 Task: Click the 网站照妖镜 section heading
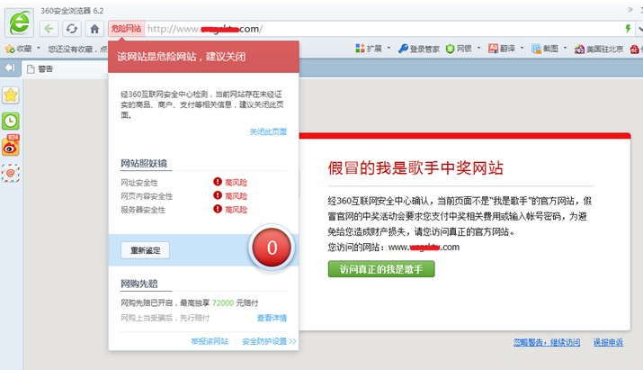click(144, 164)
